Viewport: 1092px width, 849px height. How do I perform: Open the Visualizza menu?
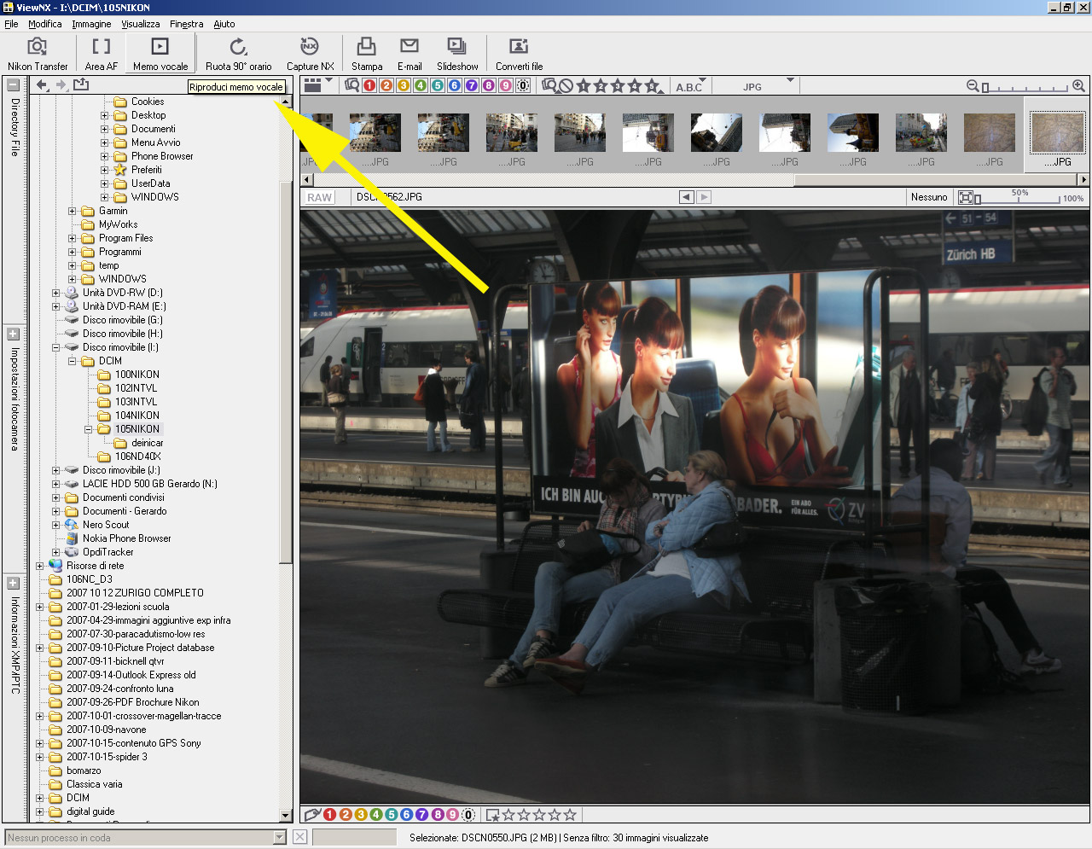[x=140, y=24]
